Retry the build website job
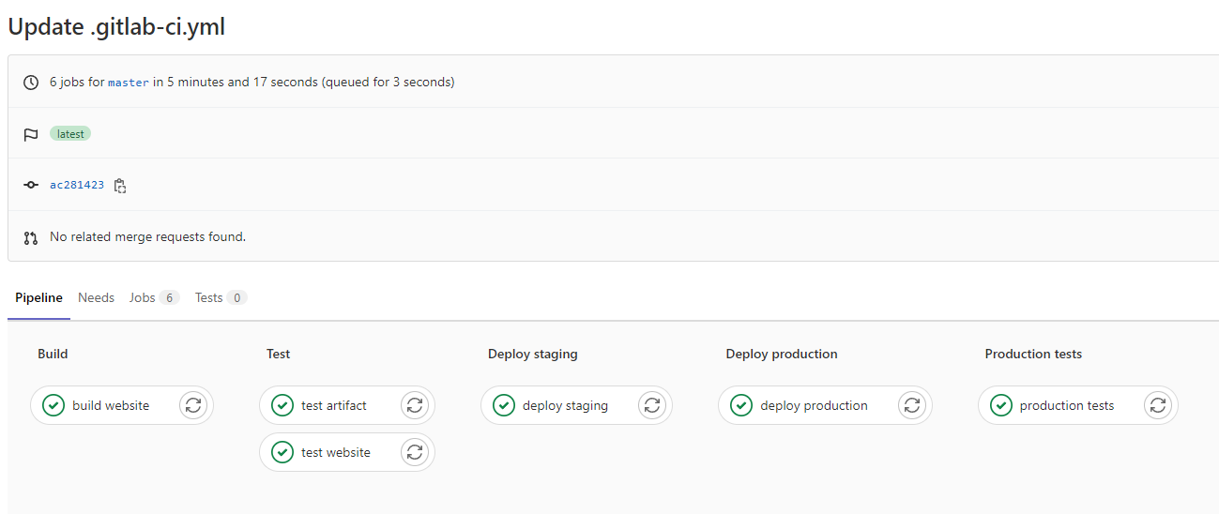Viewport: 1219px width, 514px height. 193,405
